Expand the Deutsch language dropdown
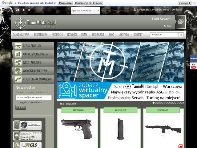The height and width of the screenshot is (148, 197). pyautogui.click(x=50, y=3)
